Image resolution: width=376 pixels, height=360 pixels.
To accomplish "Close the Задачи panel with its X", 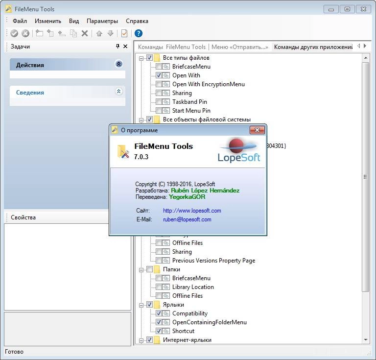I will (125, 47).
